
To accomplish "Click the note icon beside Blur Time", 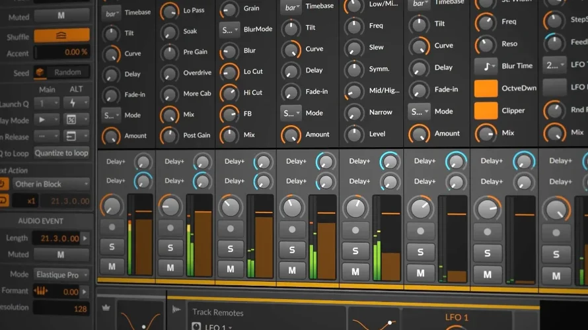I will click(x=486, y=66).
